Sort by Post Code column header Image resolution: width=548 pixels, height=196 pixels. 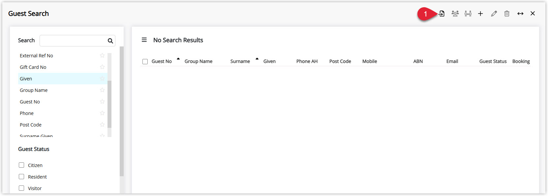[340, 61]
